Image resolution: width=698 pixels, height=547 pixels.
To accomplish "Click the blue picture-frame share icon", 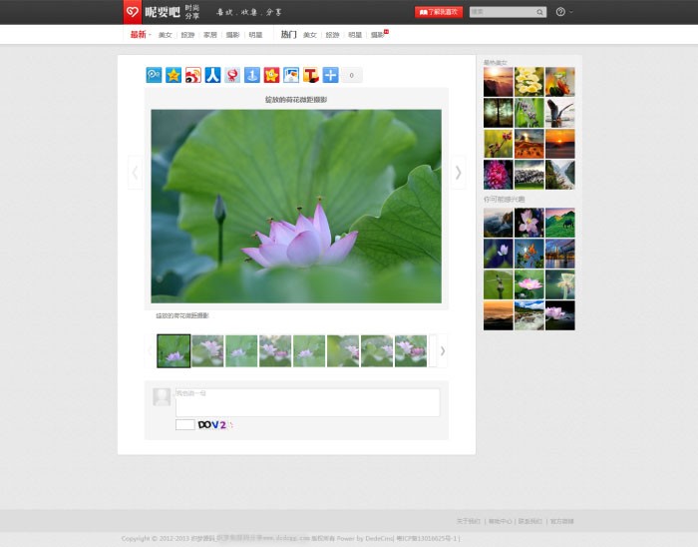I will (x=291, y=75).
